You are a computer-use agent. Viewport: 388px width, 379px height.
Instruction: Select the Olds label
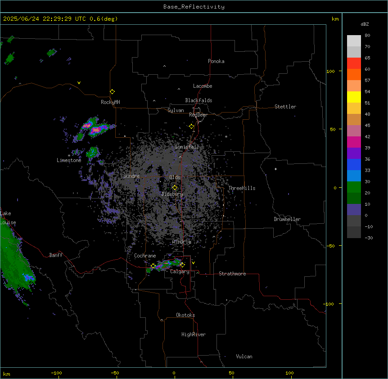tap(175, 177)
